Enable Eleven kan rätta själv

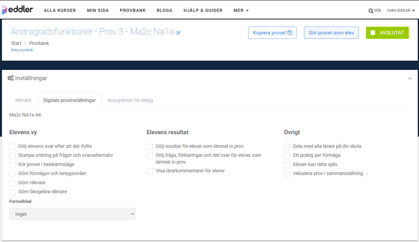pos(287,165)
